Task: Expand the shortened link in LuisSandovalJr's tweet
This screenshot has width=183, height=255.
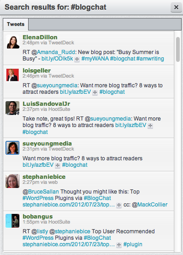Action: (150, 126)
